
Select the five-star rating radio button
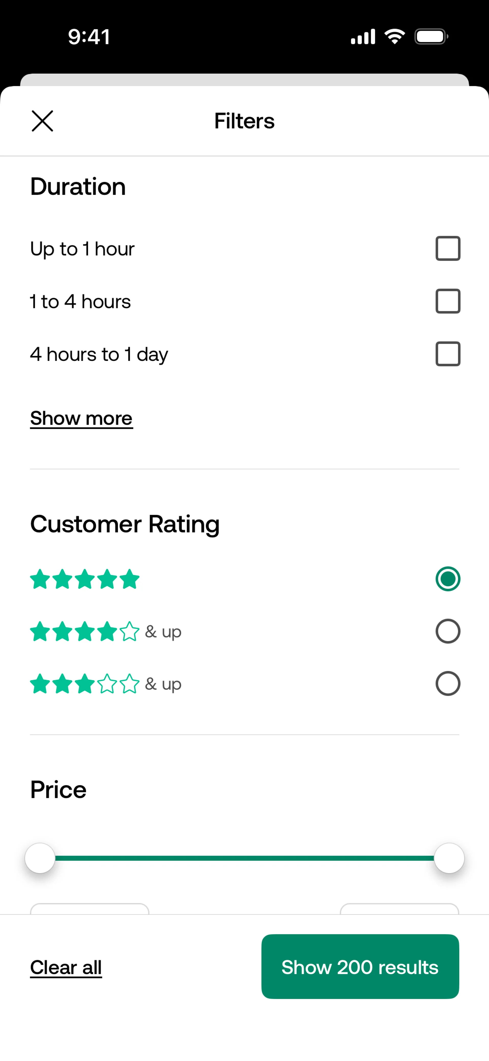click(448, 579)
